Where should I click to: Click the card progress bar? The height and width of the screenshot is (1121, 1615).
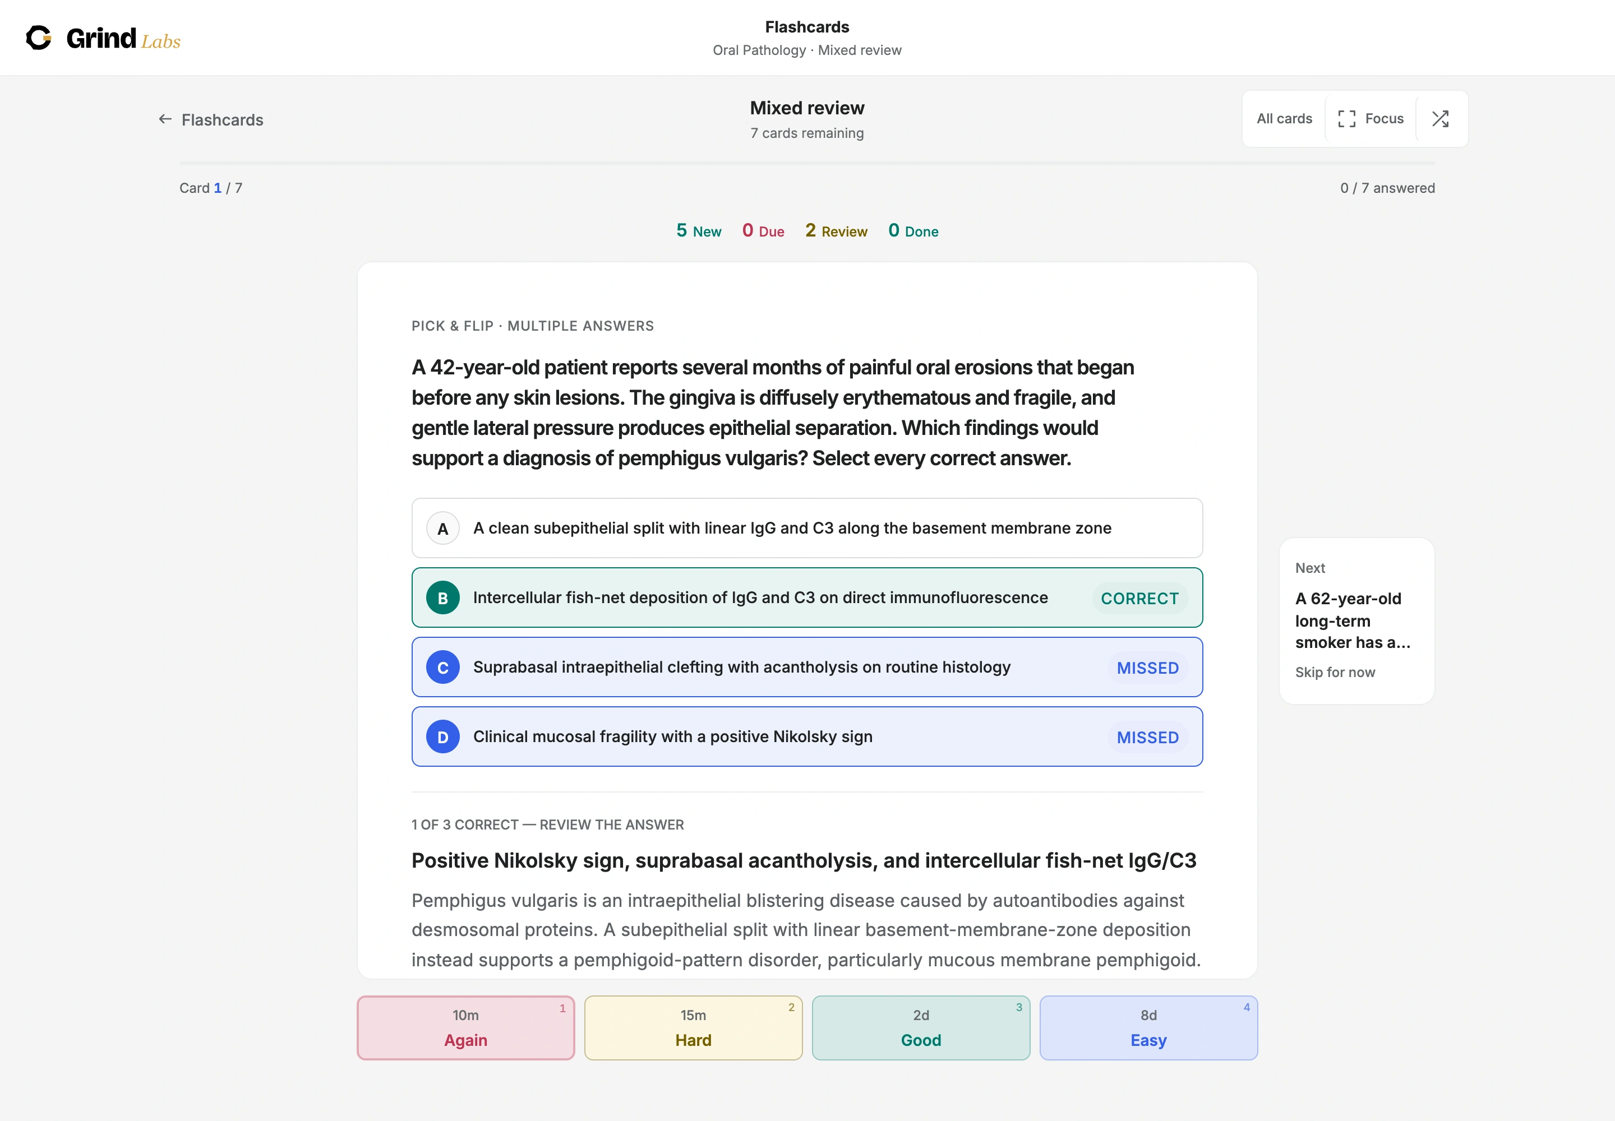pyautogui.click(x=807, y=163)
